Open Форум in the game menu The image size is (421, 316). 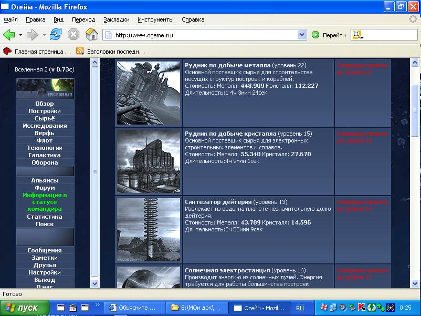[x=45, y=188]
